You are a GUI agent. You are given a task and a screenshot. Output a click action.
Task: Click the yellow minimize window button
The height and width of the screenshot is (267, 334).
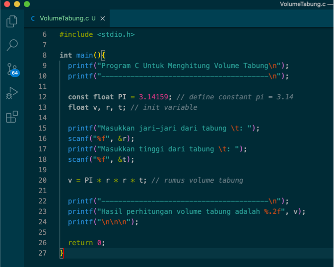(x=16, y=4)
